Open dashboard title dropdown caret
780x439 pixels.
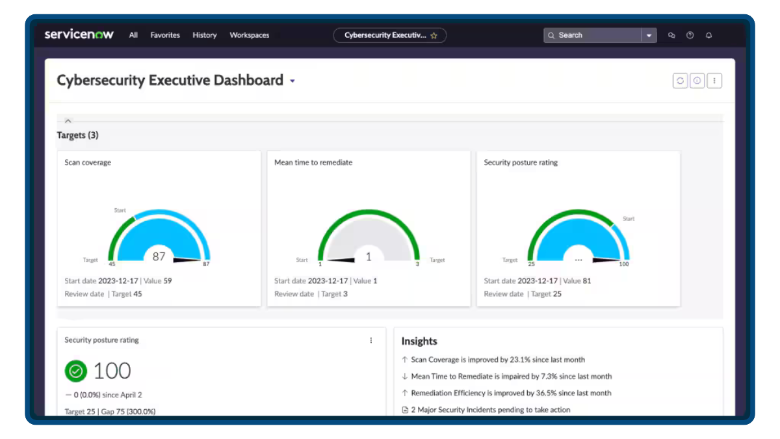pyautogui.click(x=292, y=81)
